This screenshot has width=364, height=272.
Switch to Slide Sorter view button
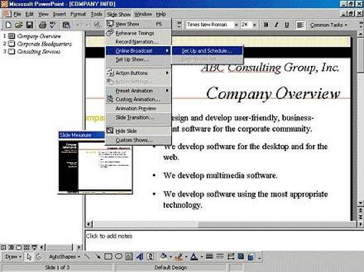[26, 247]
